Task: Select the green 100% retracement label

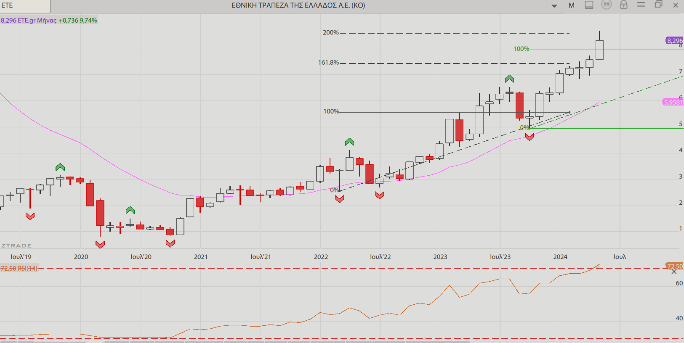Action: 521,49
